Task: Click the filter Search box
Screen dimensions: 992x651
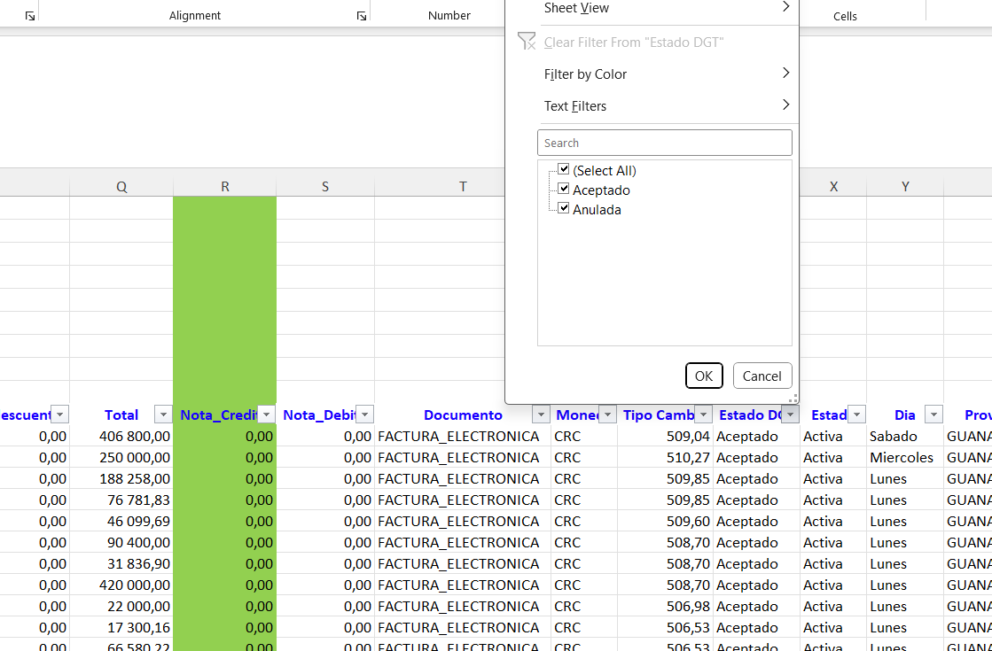Action: [x=664, y=143]
